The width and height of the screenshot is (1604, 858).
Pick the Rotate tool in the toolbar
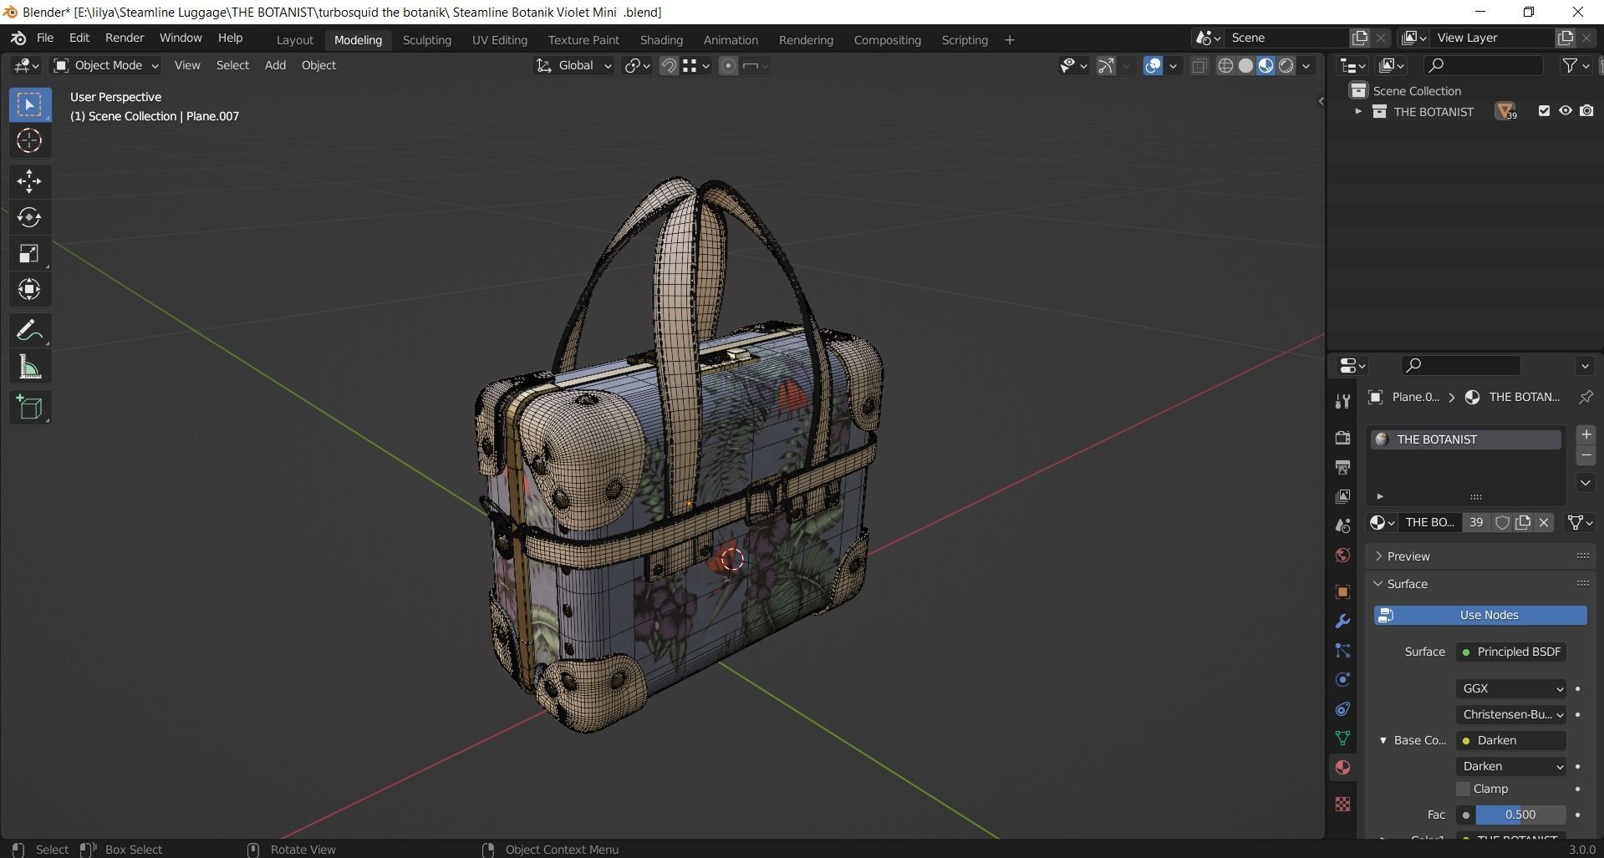(x=30, y=217)
